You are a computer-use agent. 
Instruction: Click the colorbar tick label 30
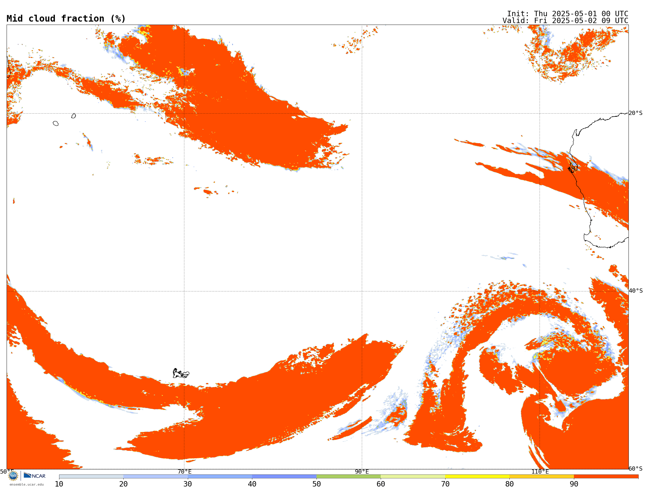click(188, 484)
